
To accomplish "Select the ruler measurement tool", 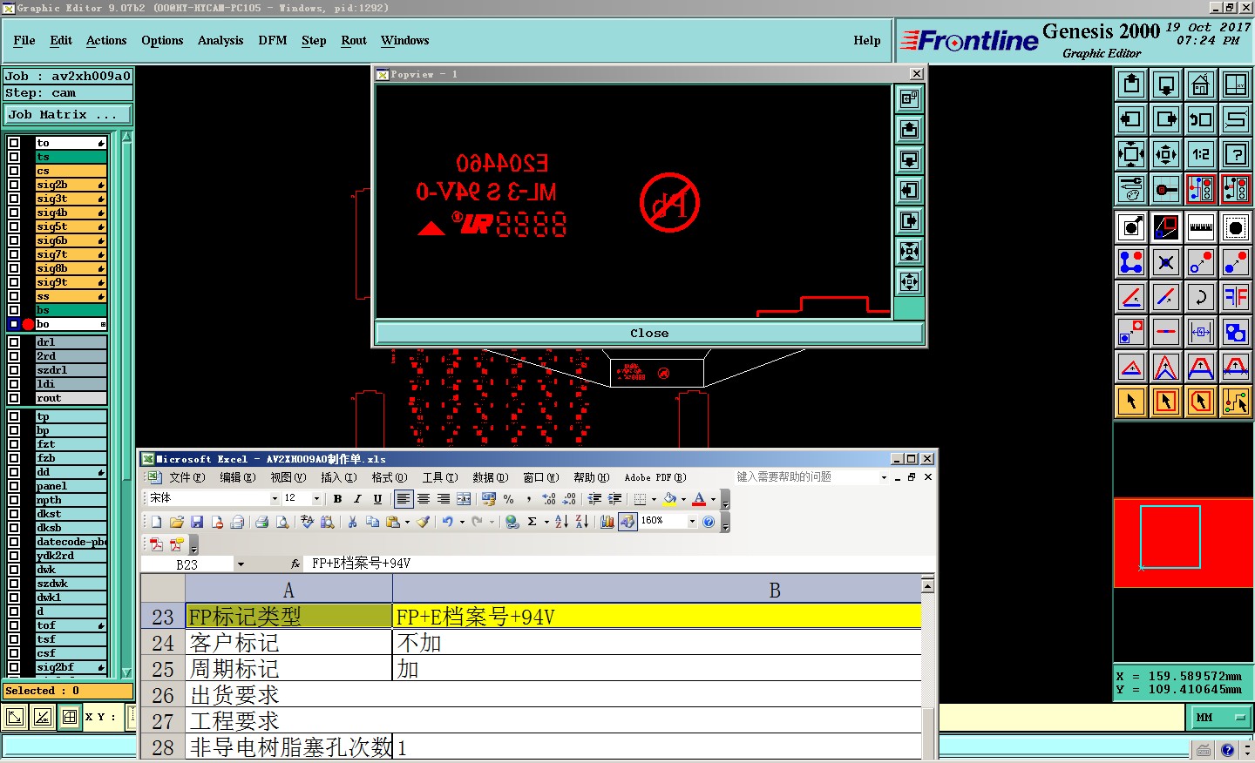I will click(x=1201, y=227).
